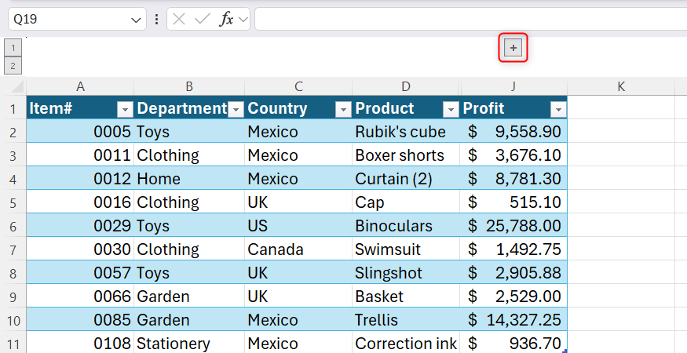This screenshot has height=353, width=687.
Task: Select all cells with corner triangle
Action: click(x=16, y=86)
